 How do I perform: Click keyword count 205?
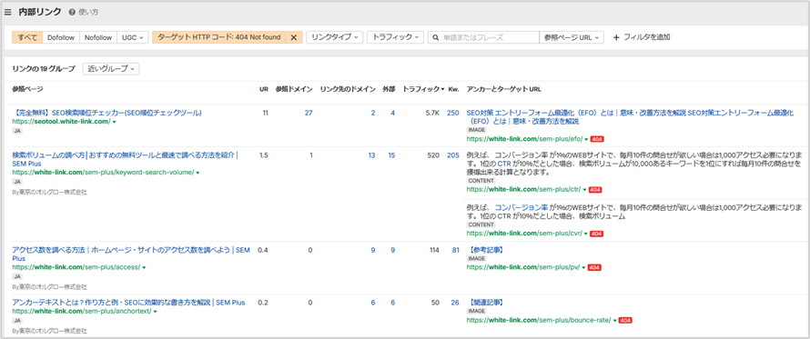tap(453, 155)
